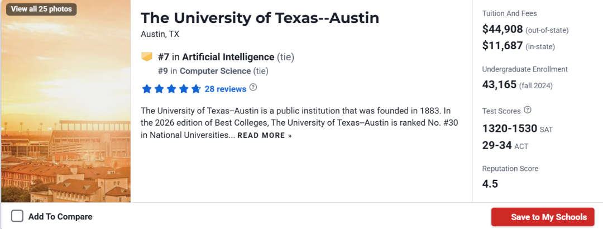Click the help icon next to Test Scores

pos(528,110)
